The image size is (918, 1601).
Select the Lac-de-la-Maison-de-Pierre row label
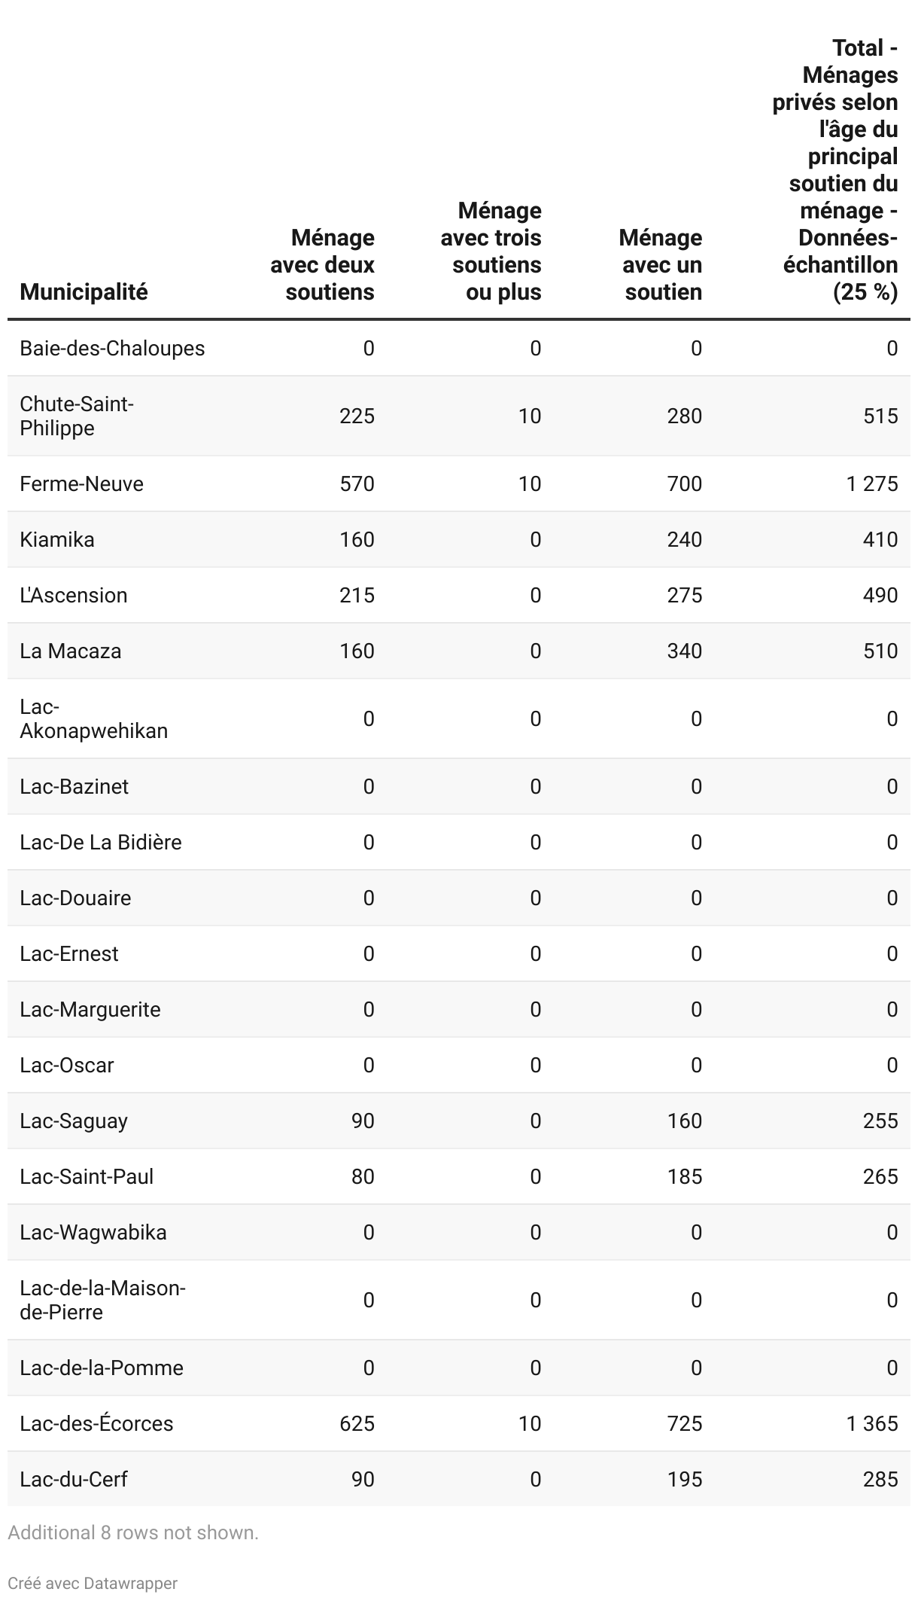pos(102,1300)
